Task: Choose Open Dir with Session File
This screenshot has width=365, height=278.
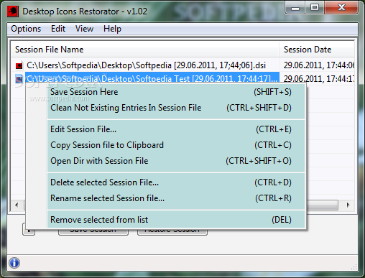Action: (176, 161)
